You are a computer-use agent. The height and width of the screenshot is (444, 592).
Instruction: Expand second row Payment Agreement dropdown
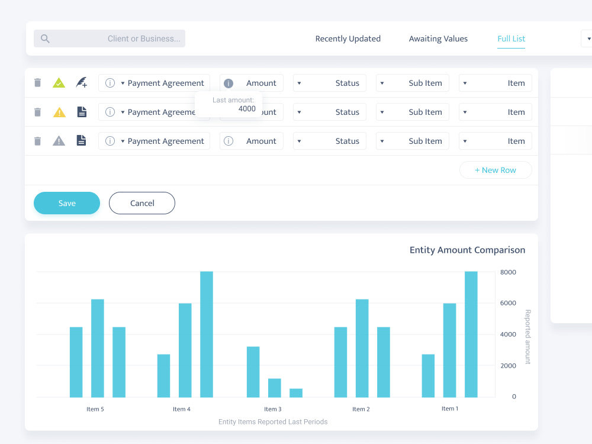click(123, 112)
